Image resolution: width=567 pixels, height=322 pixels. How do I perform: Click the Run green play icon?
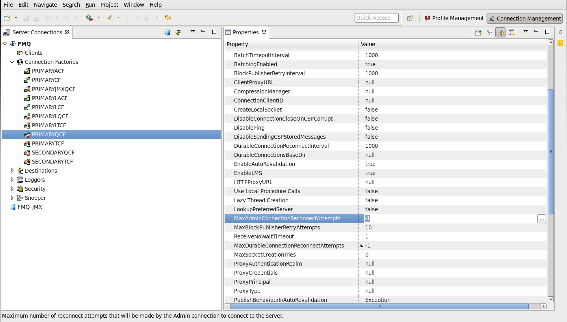coord(89,18)
